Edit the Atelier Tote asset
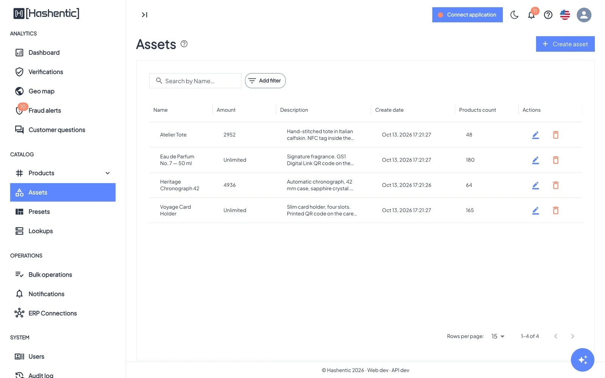This screenshot has height=378, width=605. [535, 135]
